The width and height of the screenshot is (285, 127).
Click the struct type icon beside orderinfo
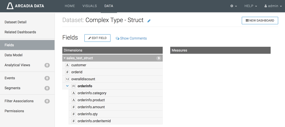tap(74, 86)
